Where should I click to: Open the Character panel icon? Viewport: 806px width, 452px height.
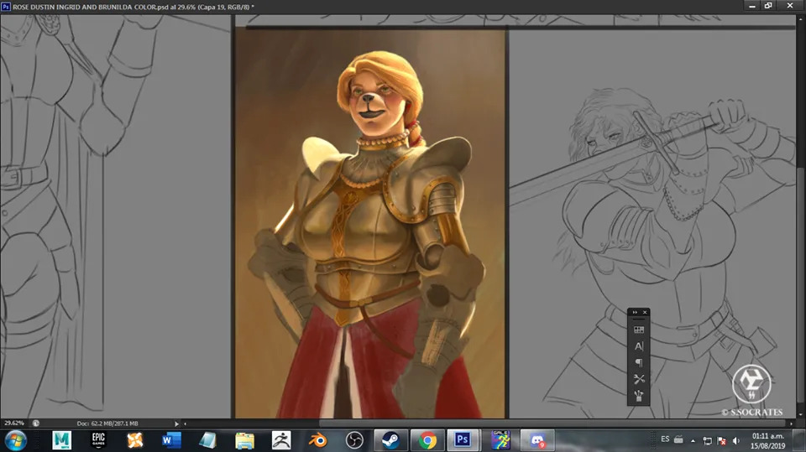(638, 346)
